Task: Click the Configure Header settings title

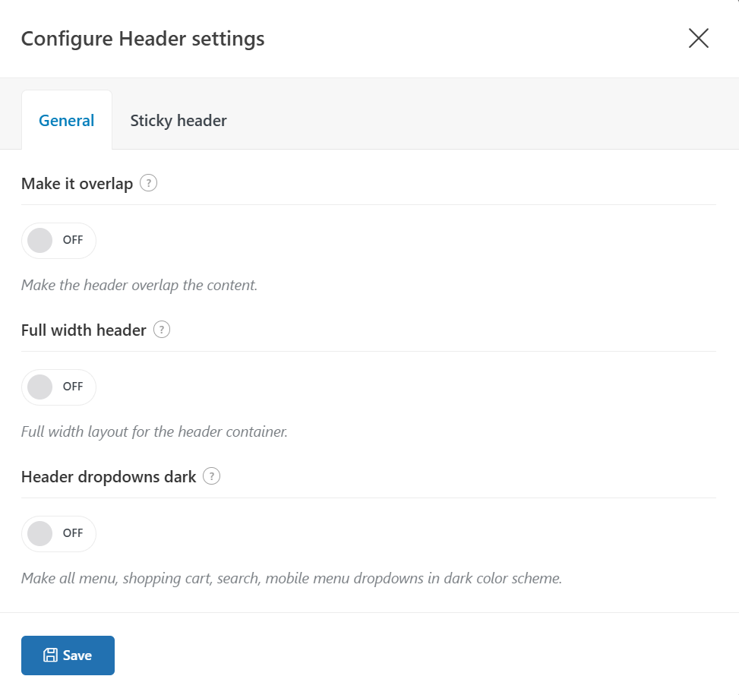Action: coord(143,39)
